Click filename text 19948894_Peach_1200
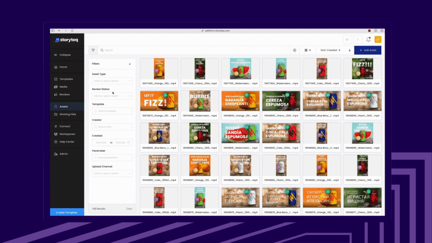 (362, 116)
